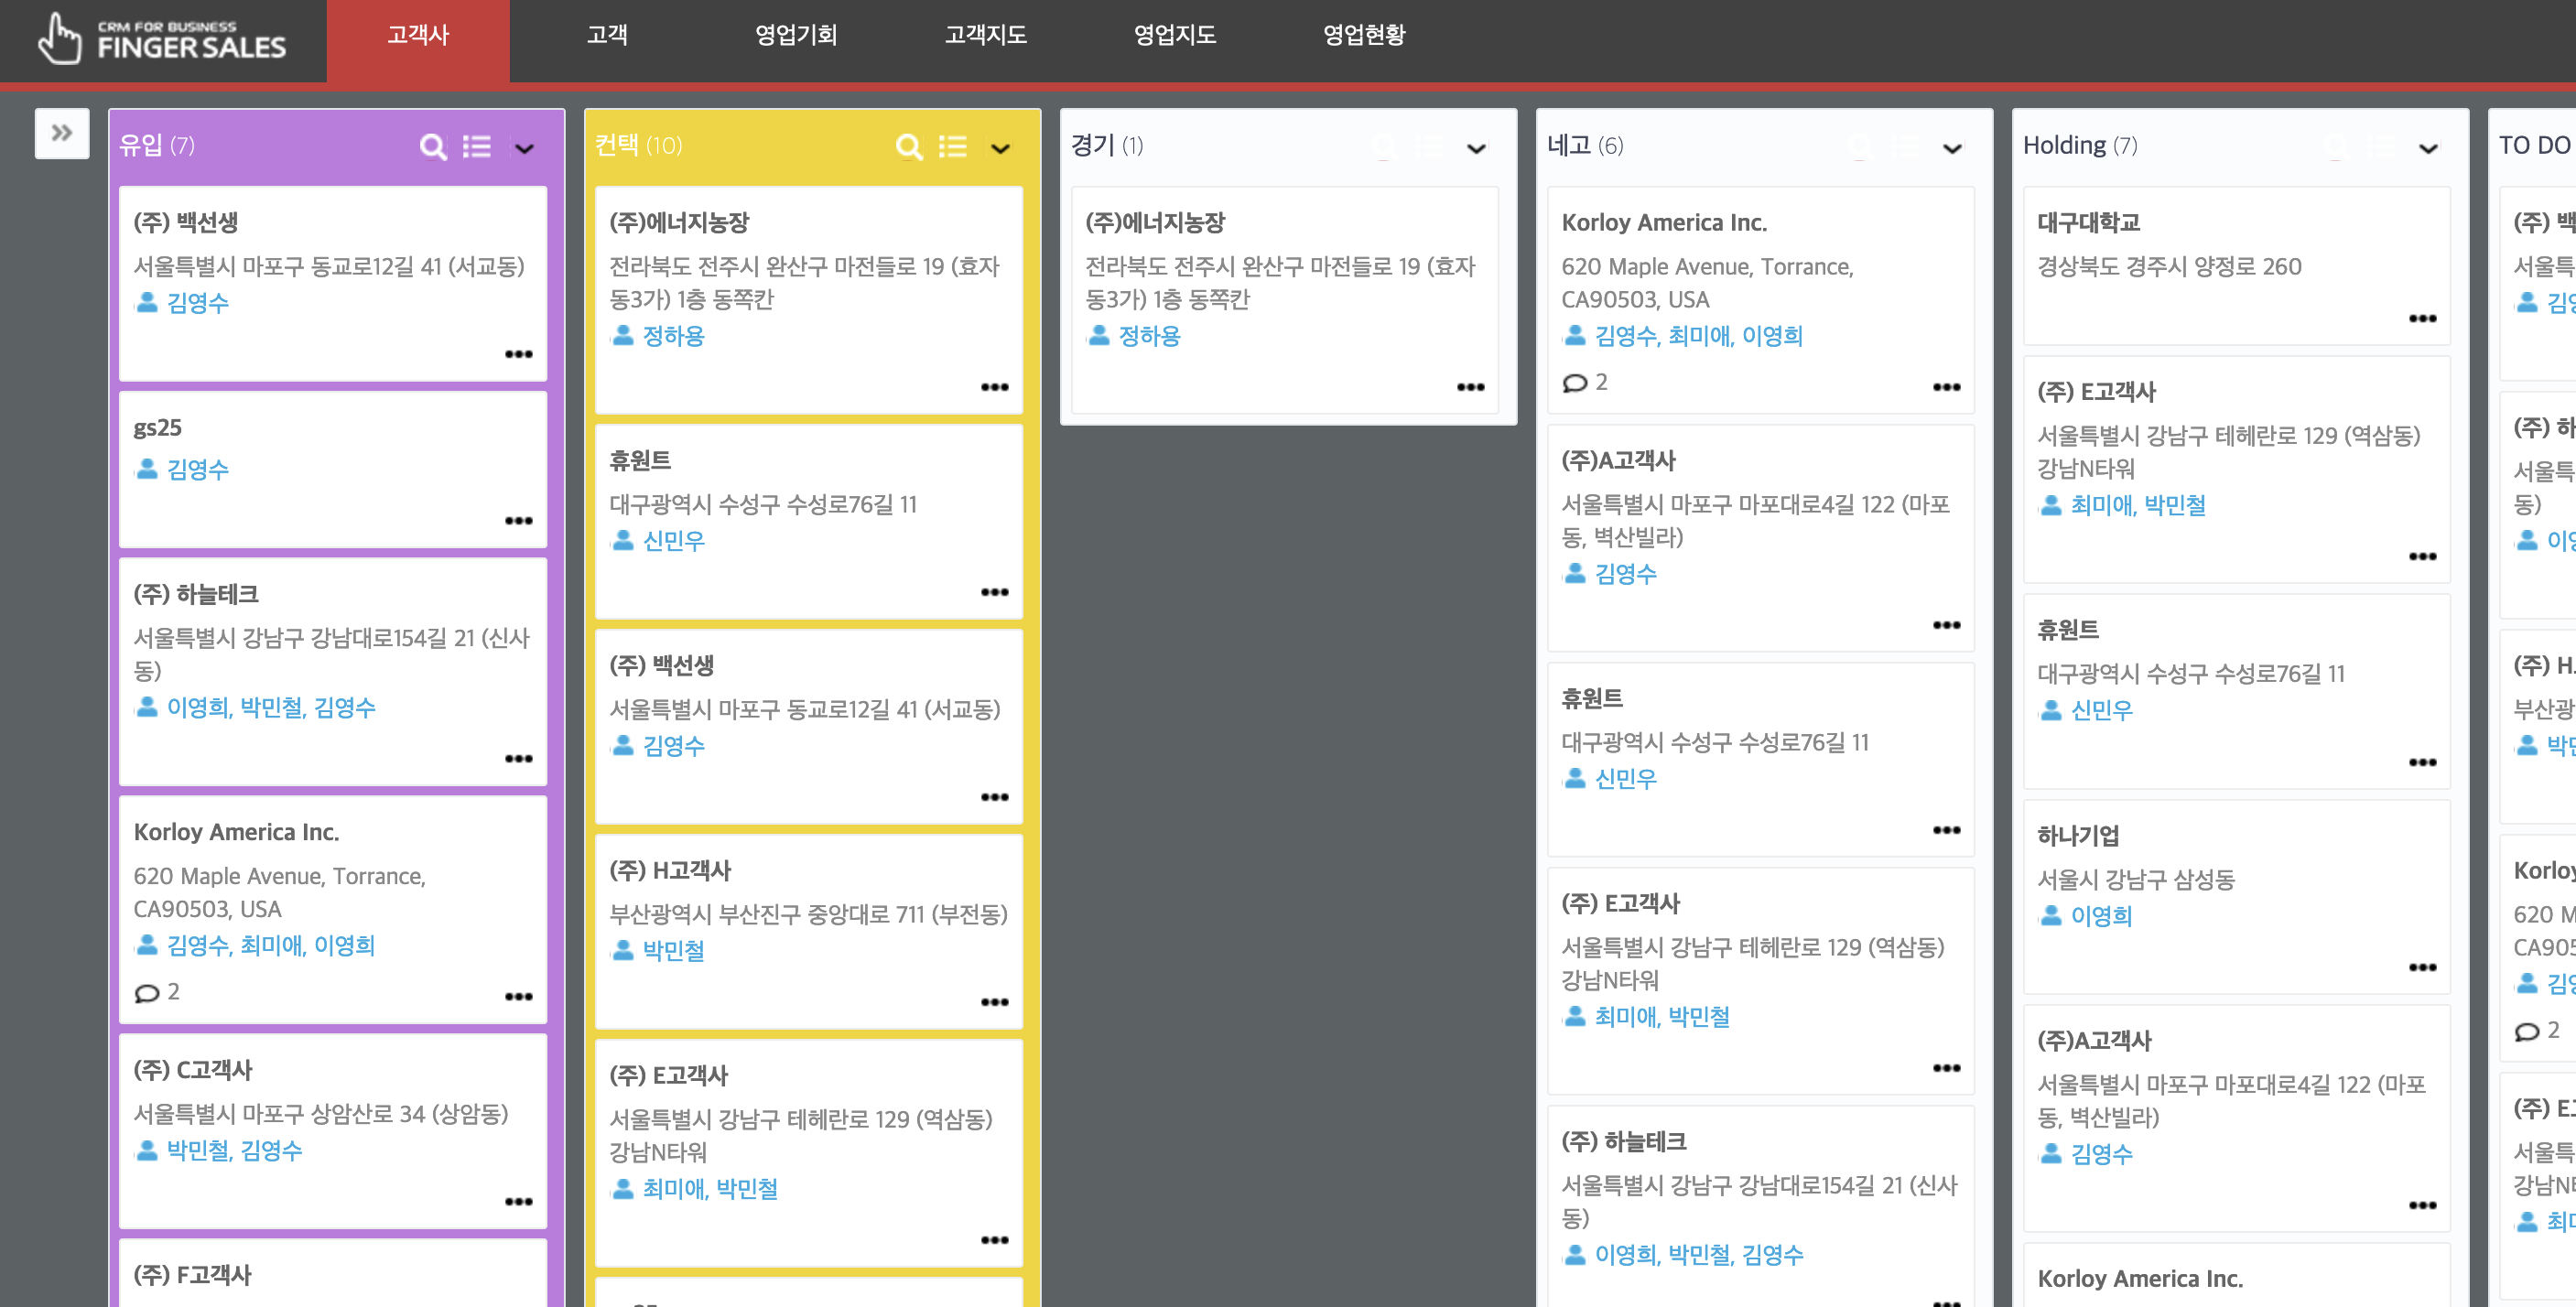Expand the 경기 column chevron menu
Viewport: 2576px width, 1307px height.
coord(1476,149)
